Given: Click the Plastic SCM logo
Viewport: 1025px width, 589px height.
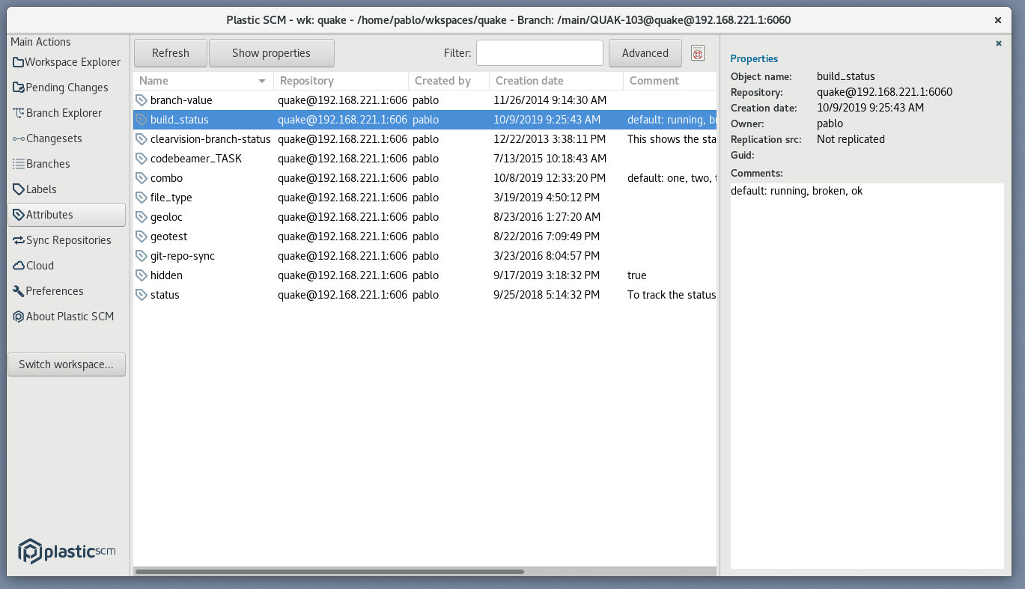Looking at the screenshot, I should (x=66, y=551).
